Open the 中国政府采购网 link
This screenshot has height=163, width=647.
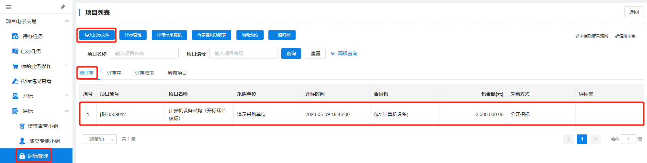coord(592,36)
